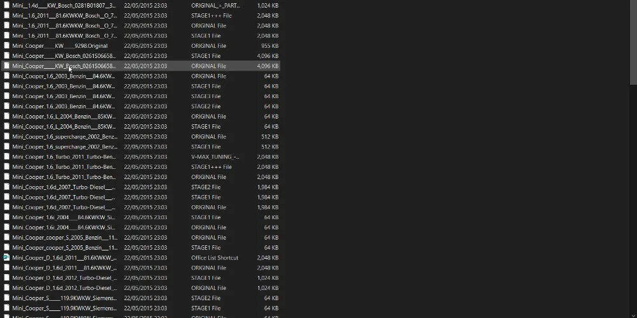
Task: Click the file icon of the Mini__1.6_2011 STAGE1+++ row
Action: pyautogui.click(x=6, y=15)
